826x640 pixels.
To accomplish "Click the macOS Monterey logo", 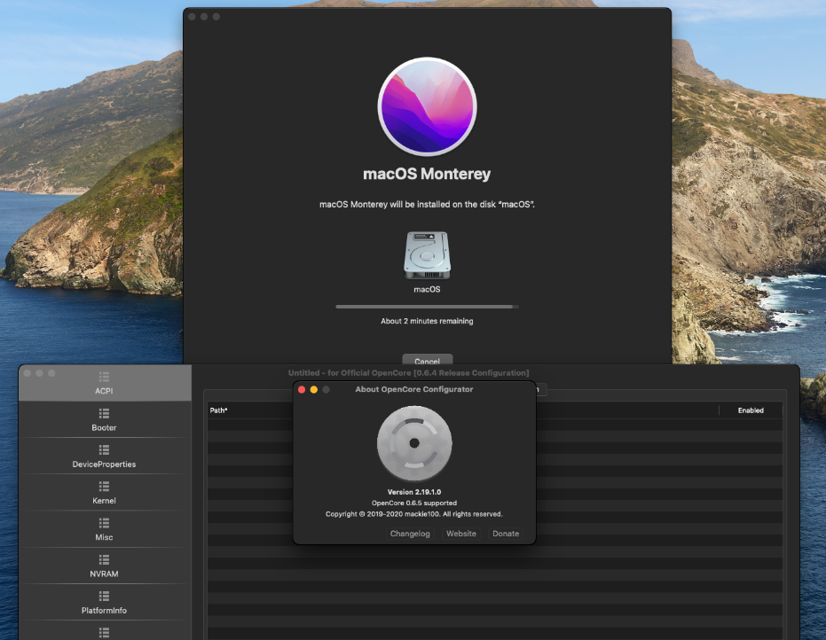I will click(x=428, y=107).
